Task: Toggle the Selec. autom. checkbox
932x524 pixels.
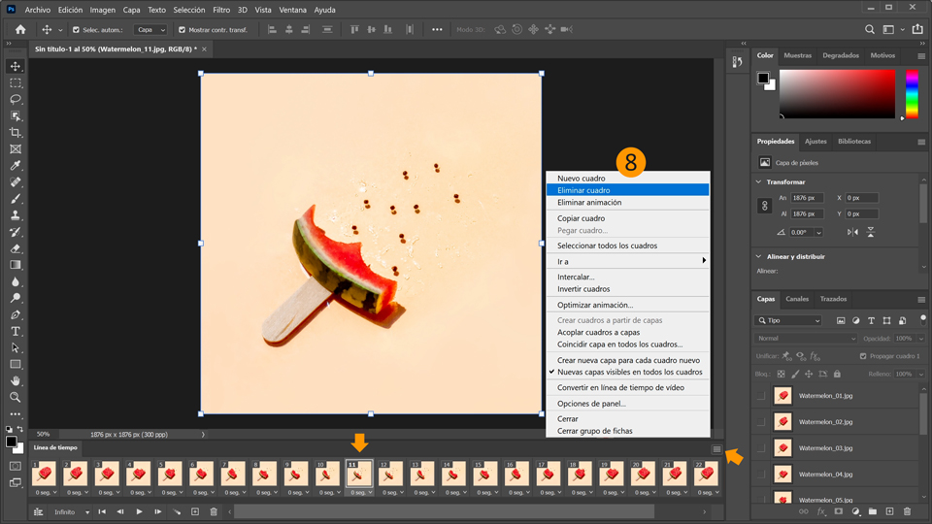Action: click(x=76, y=30)
